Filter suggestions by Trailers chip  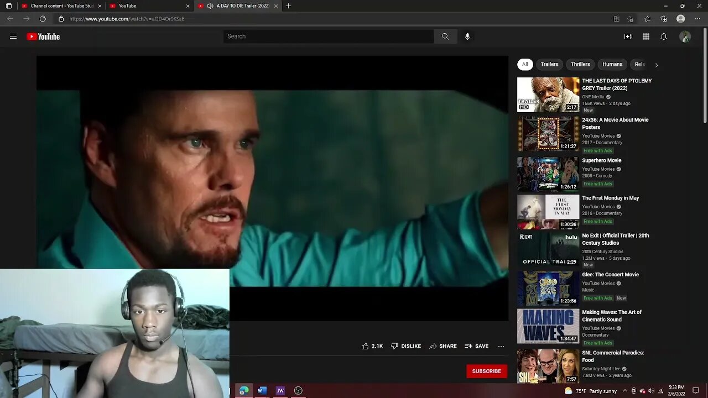click(549, 64)
